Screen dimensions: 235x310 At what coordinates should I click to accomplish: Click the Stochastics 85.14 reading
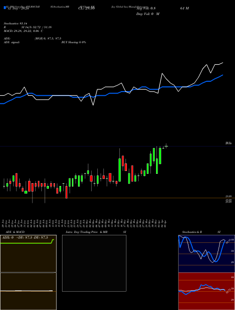tap(15, 23)
